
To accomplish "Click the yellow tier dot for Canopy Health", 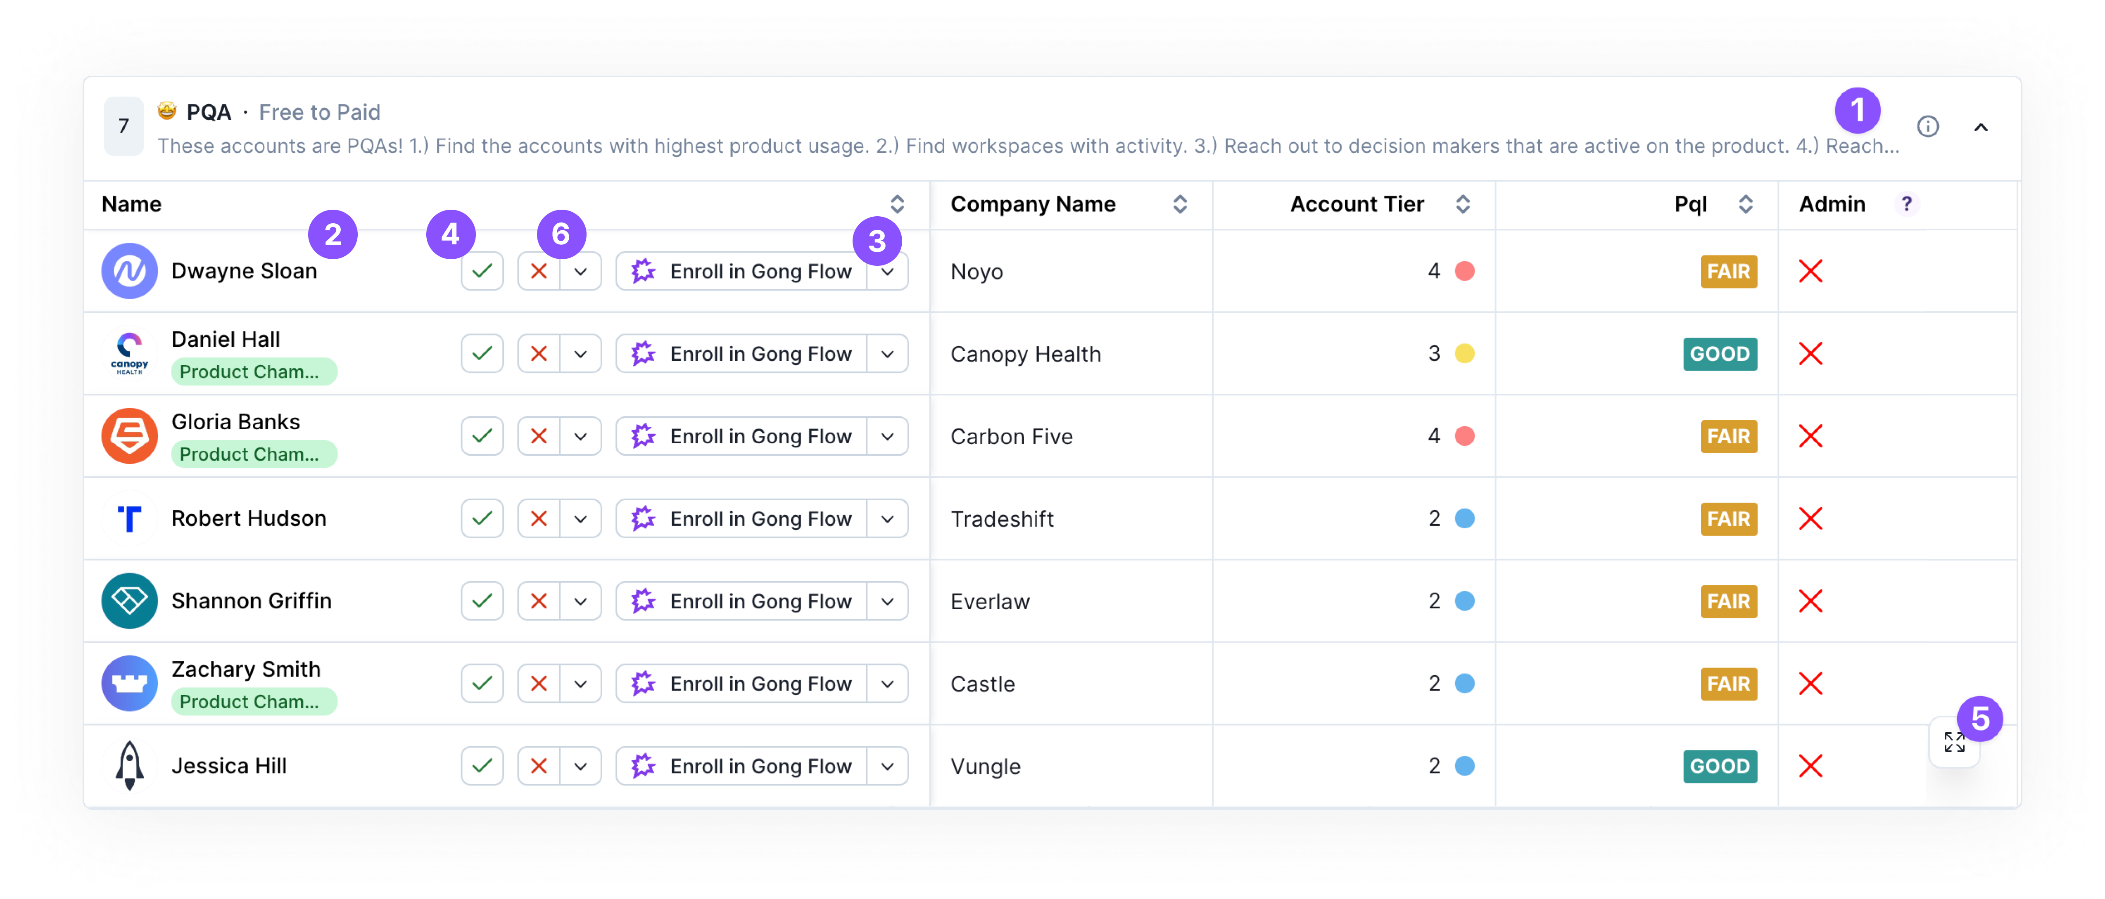I will 1464,354.
